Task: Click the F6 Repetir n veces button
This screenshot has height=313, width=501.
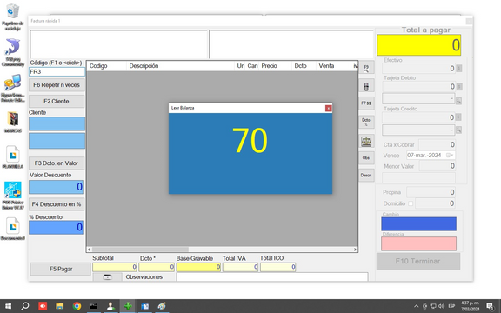Action: click(57, 85)
